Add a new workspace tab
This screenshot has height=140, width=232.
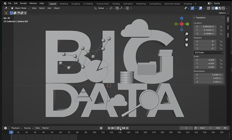[x=196, y=4]
